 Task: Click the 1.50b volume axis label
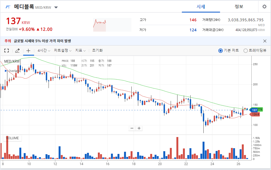[x=256, y=138]
